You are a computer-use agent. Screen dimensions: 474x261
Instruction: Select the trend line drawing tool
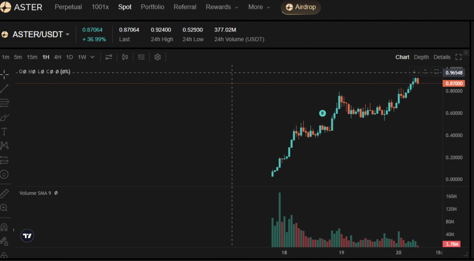4,89
